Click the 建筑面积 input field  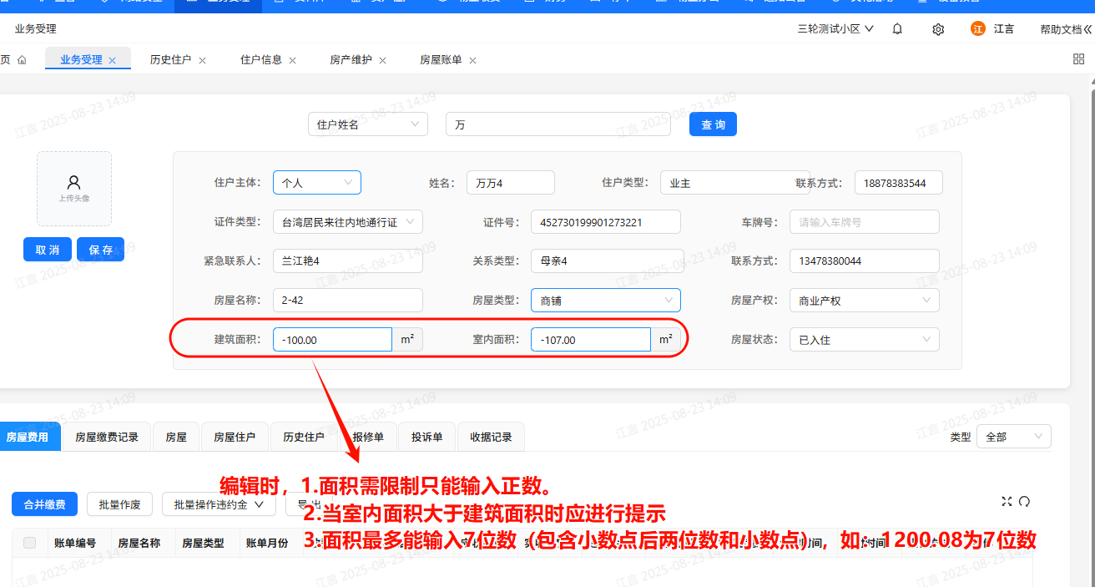point(332,340)
